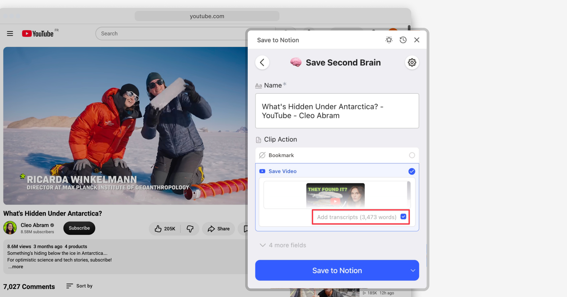Click the Bookmark row icon

[262, 155]
